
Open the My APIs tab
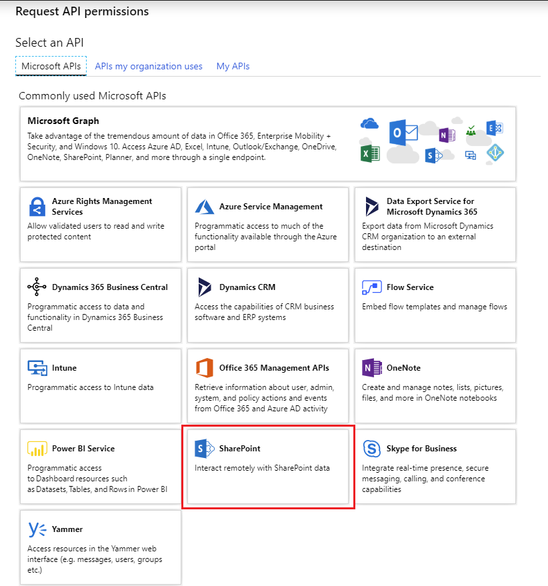(233, 66)
